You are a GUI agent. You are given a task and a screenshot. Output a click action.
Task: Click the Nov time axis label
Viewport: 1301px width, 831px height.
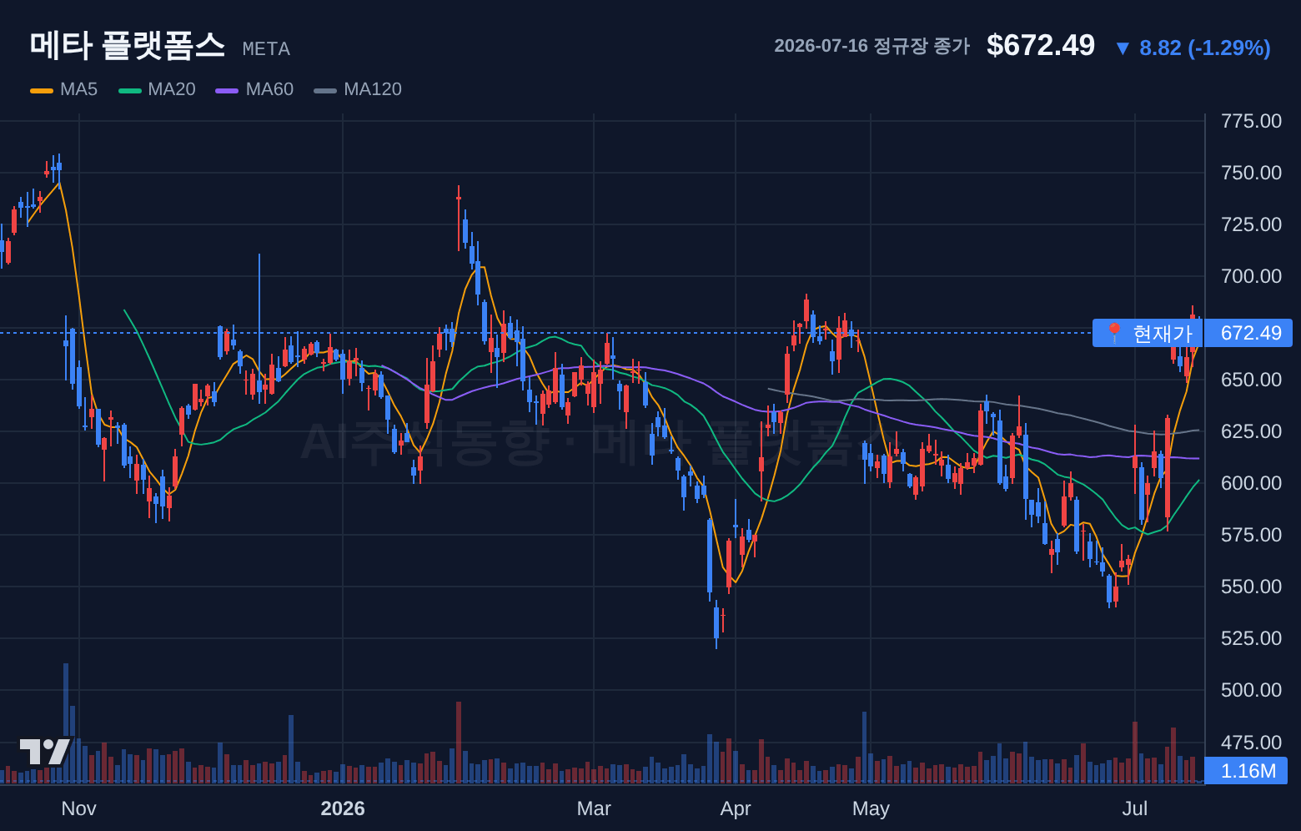click(78, 808)
